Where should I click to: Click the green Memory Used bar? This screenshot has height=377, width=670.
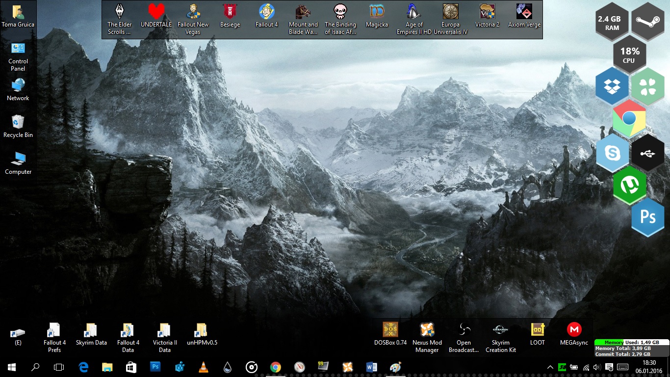[609, 342]
